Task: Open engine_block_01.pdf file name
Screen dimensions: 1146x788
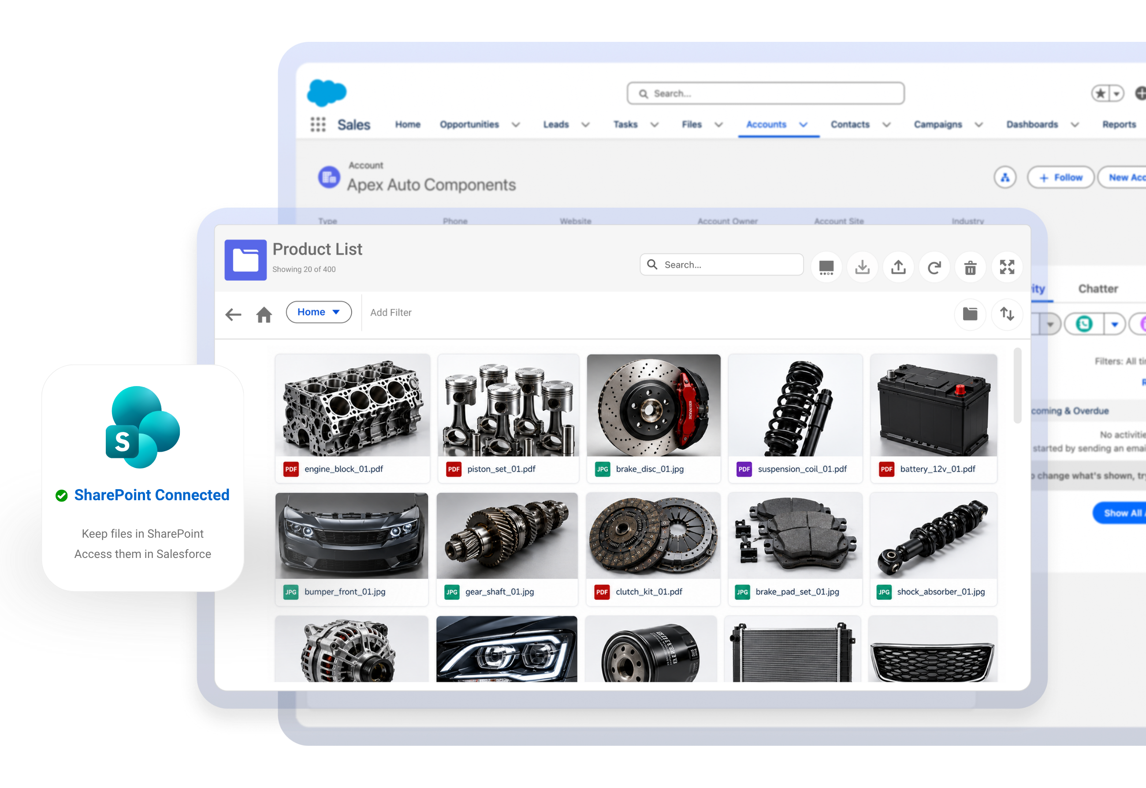Action: point(344,469)
